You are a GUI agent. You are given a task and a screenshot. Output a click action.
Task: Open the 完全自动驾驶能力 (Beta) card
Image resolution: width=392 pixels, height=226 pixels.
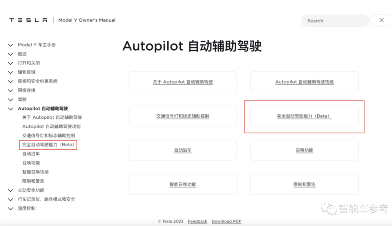coord(304,116)
